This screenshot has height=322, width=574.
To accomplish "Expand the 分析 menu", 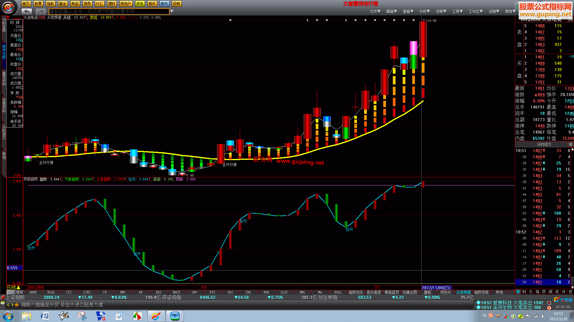I will (425, 11).
